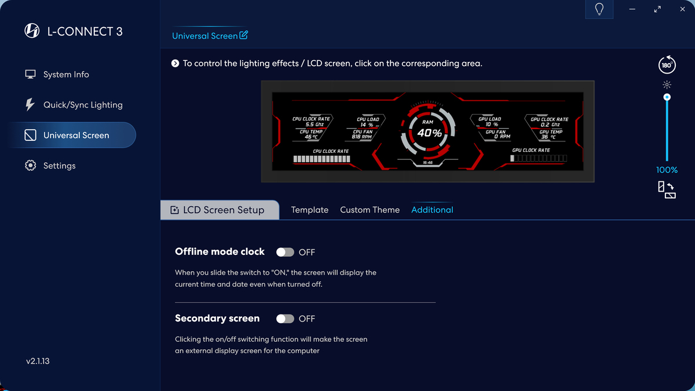Click the brightness slider handle

pos(667,97)
